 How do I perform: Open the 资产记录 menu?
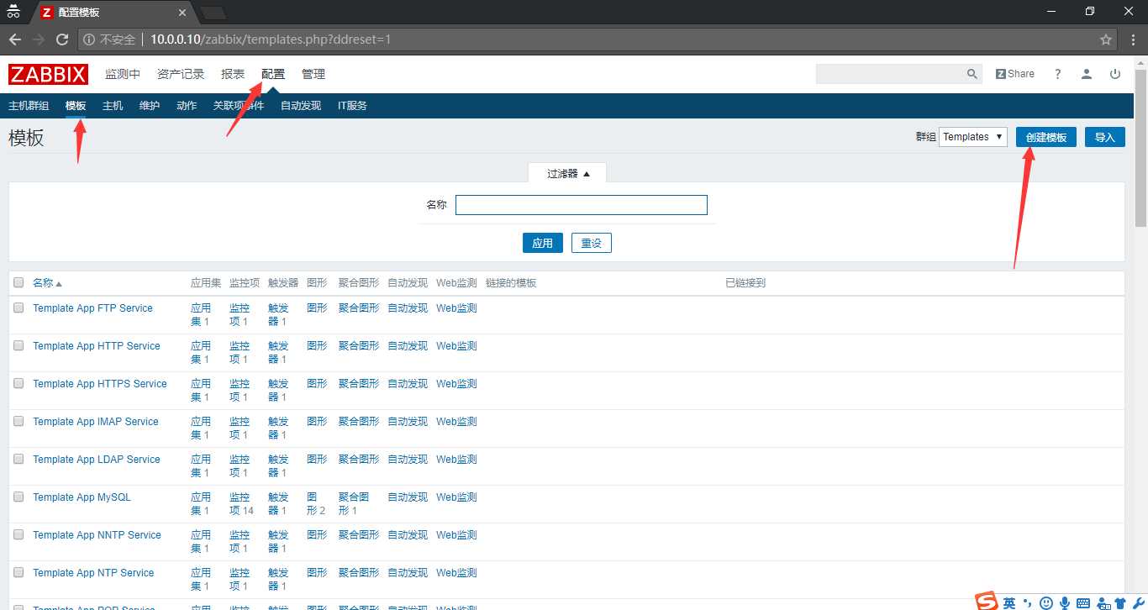coord(181,74)
